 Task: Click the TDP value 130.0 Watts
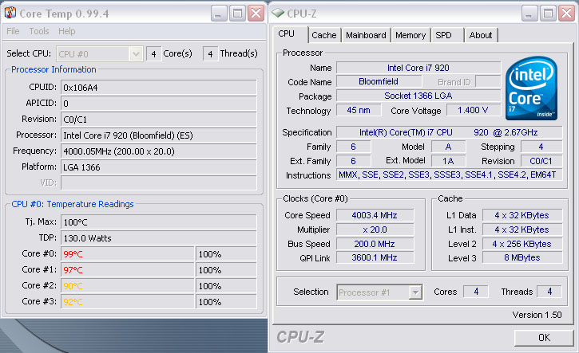point(158,238)
